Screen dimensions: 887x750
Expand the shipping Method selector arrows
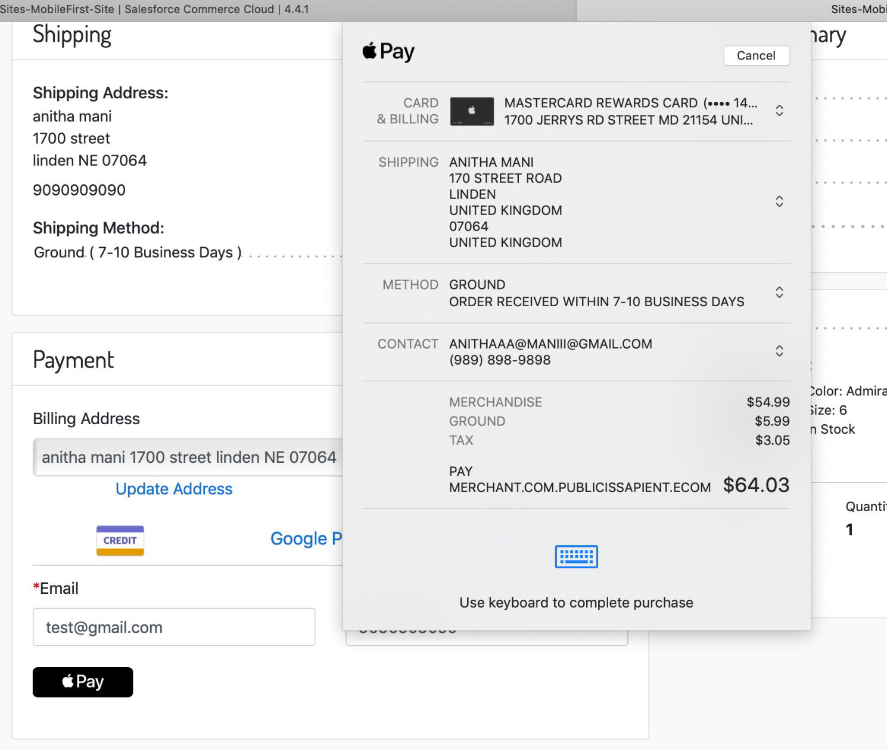pos(779,292)
